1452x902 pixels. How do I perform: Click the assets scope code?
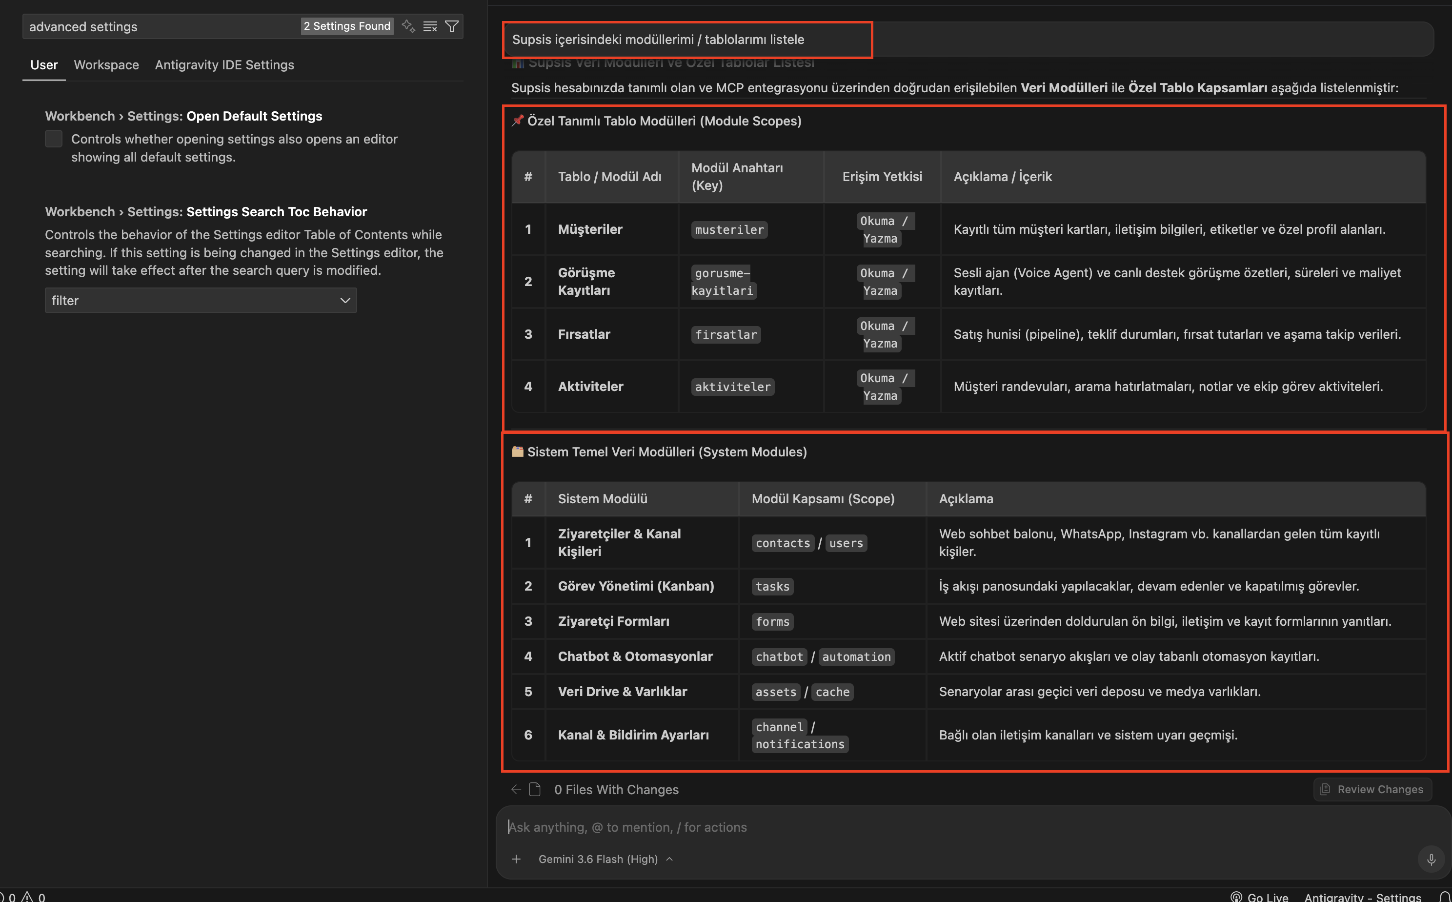(x=776, y=692)
